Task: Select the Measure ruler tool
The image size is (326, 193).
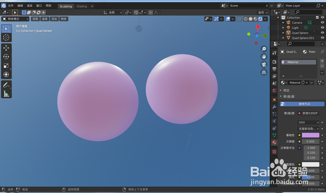Action: coord(6,94)
